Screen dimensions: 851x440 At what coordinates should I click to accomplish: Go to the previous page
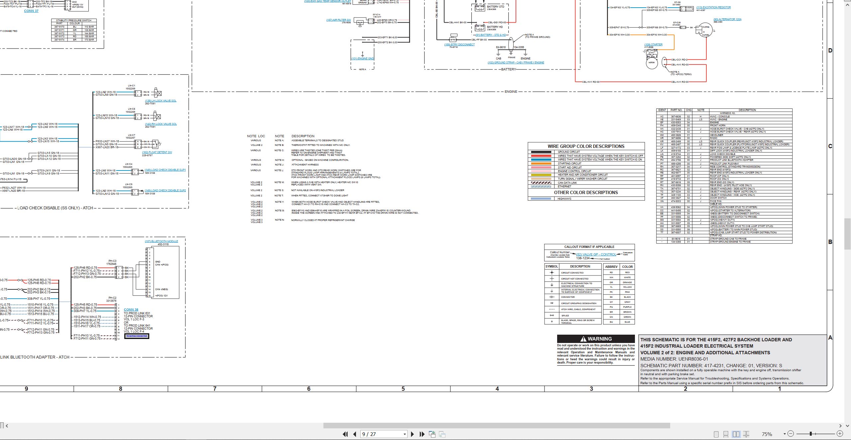coord(355,434)
